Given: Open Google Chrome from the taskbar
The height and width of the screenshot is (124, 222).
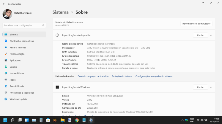Looking at the screenshot, I should tap(77, 120).
